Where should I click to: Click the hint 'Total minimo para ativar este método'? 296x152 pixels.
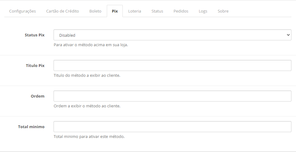(89, 137)
